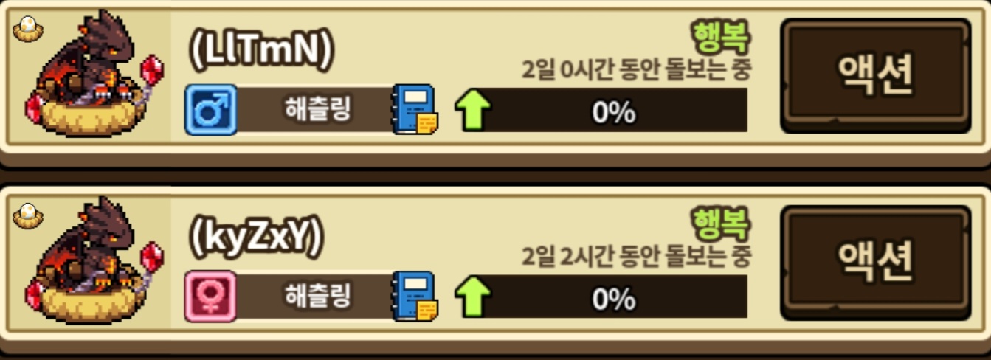The width and height of the screenshot is (991, 360).
Task: Click the 행복 status in LlTmN row
Action: 721,34
